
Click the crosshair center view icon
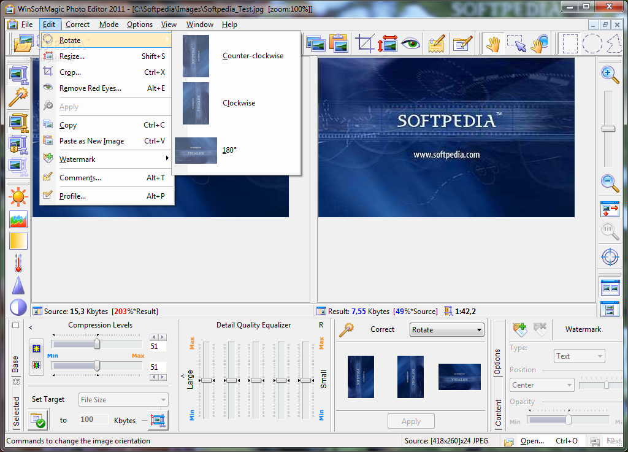point(610,256)
